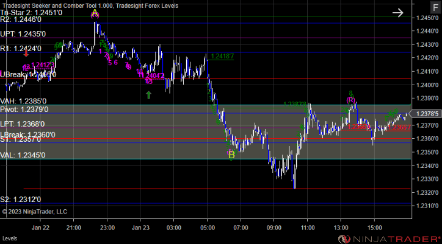Click the 1.2360'0 price axis label
Image resolution: width=442 pixels, height=244 pixels.
click(429, 139)
